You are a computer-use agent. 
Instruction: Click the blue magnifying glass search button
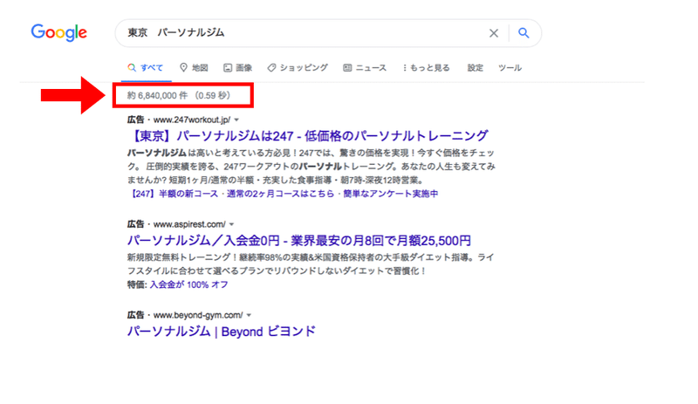[523, 33]
